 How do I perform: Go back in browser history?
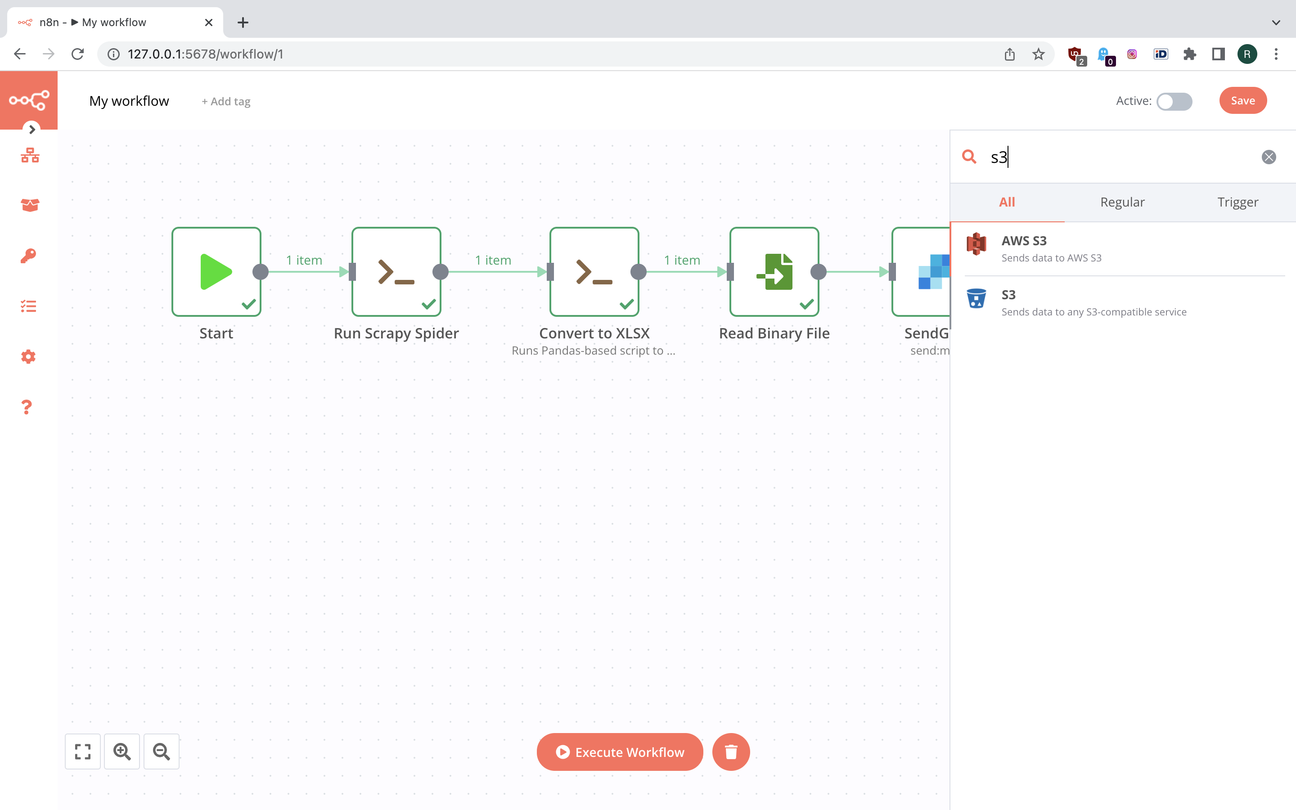[x=20, y=54]
